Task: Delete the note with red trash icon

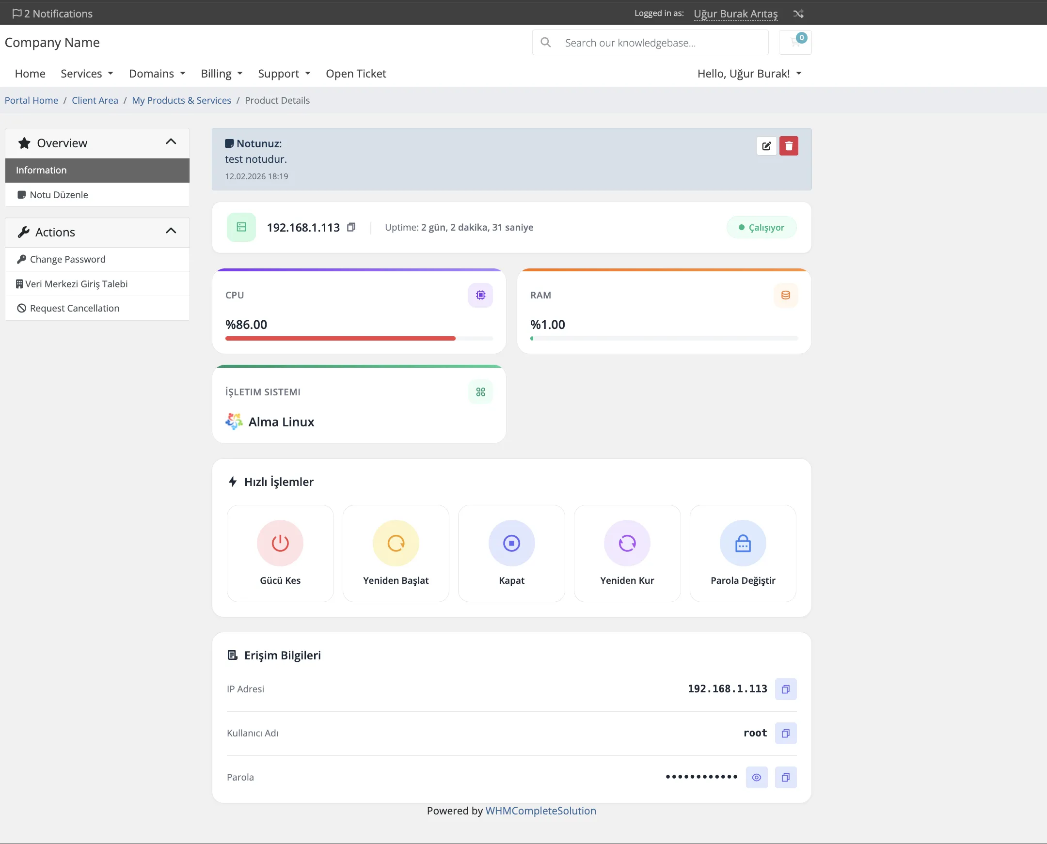Action: coord(789,146)
